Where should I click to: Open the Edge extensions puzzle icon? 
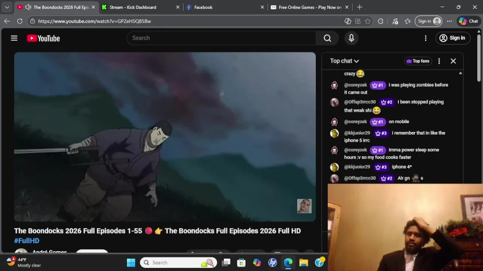coord(381,21)
